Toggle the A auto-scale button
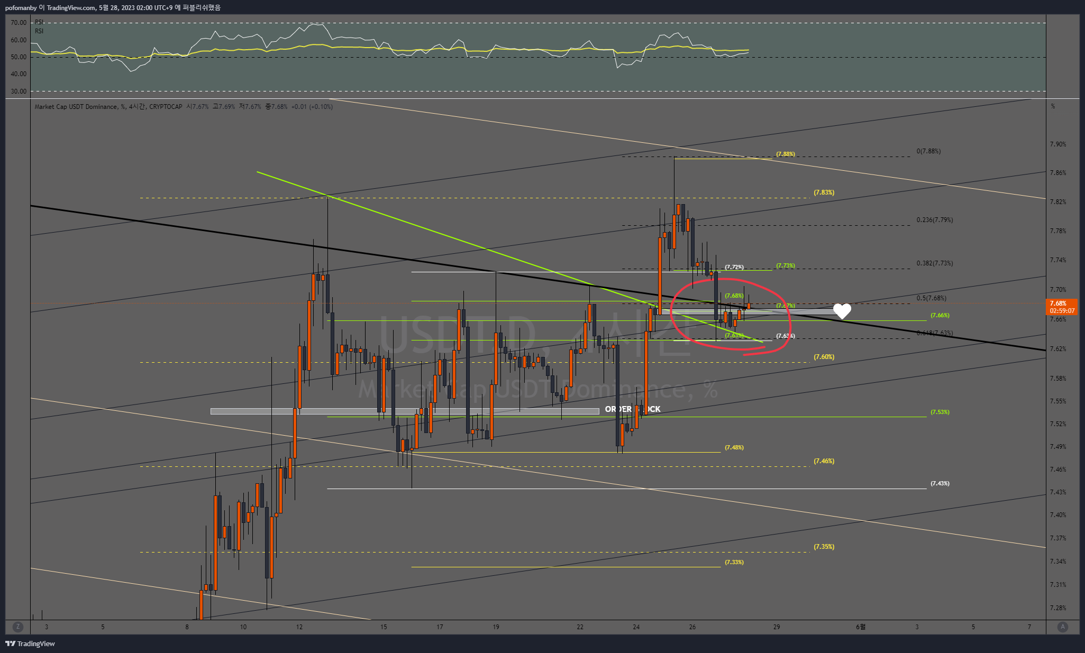 click(x=1062, y=627)
